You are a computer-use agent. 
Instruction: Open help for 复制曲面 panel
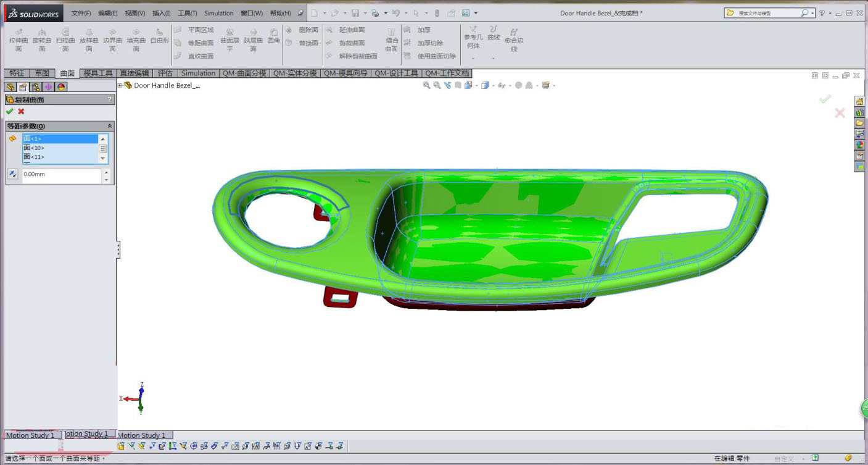click(x=110, y=99)
